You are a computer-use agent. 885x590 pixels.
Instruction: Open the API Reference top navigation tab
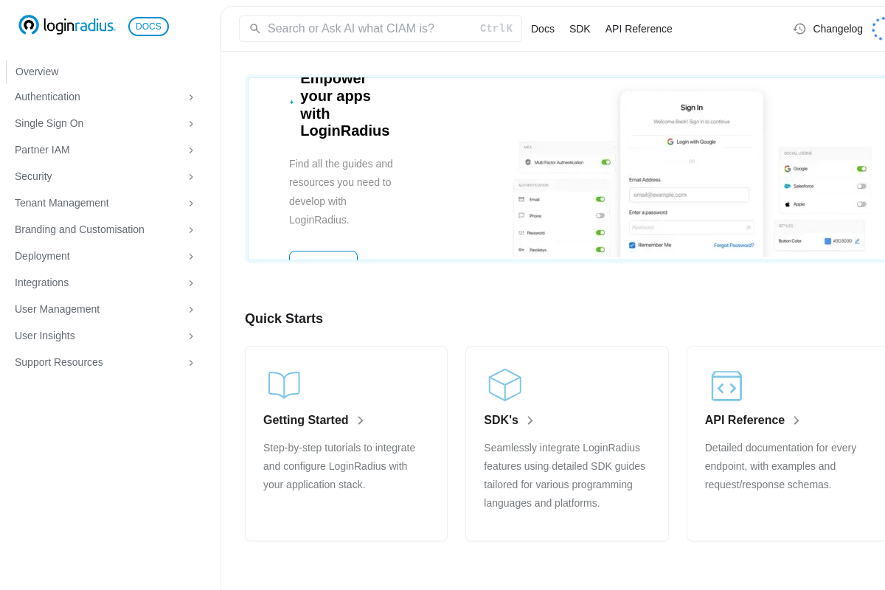click(x=639, y=29)
